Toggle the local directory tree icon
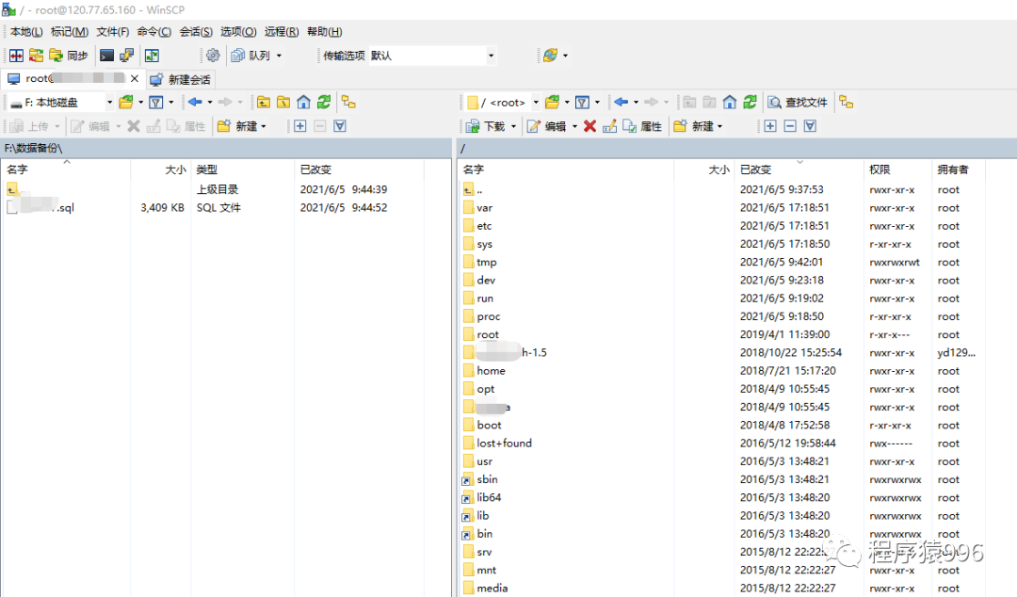 [349, 102]
